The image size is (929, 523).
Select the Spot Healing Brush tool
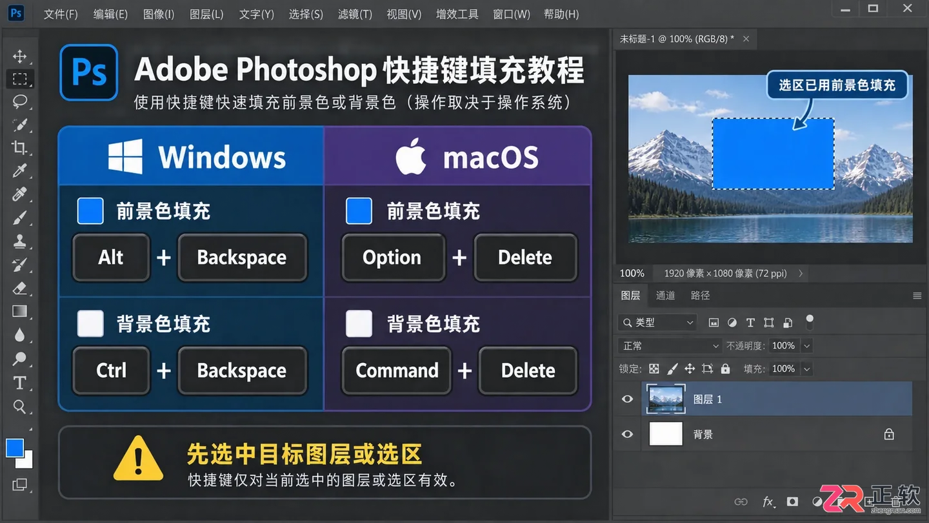point(19,194)
